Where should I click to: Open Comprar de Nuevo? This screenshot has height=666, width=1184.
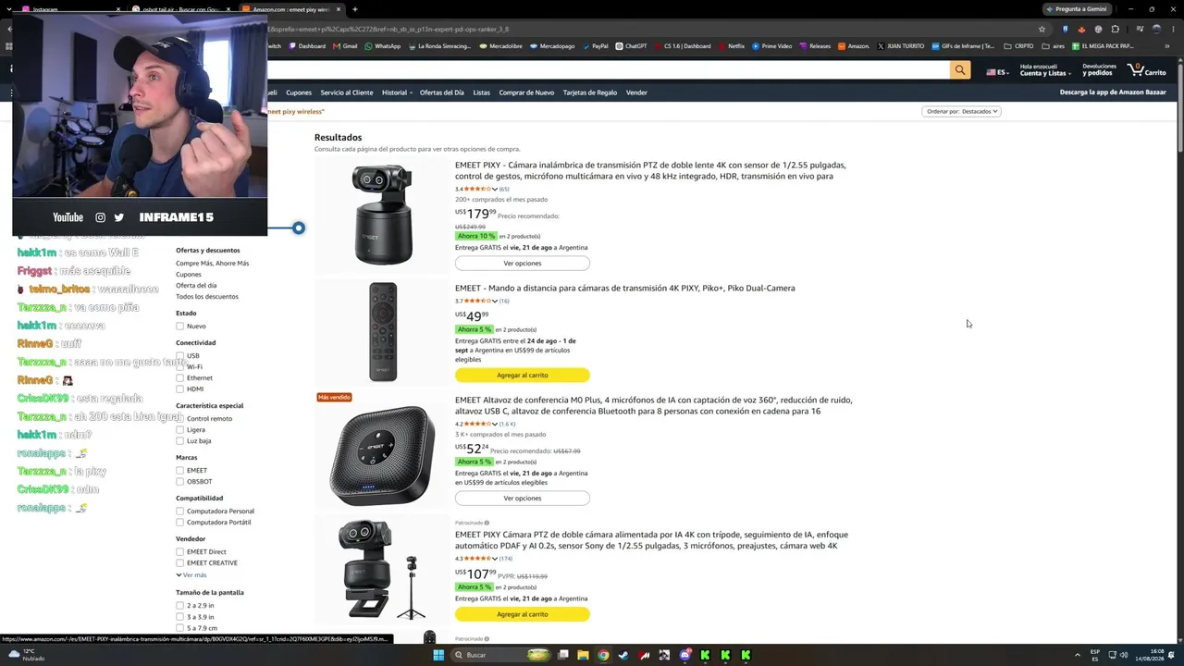pos(526,92)
